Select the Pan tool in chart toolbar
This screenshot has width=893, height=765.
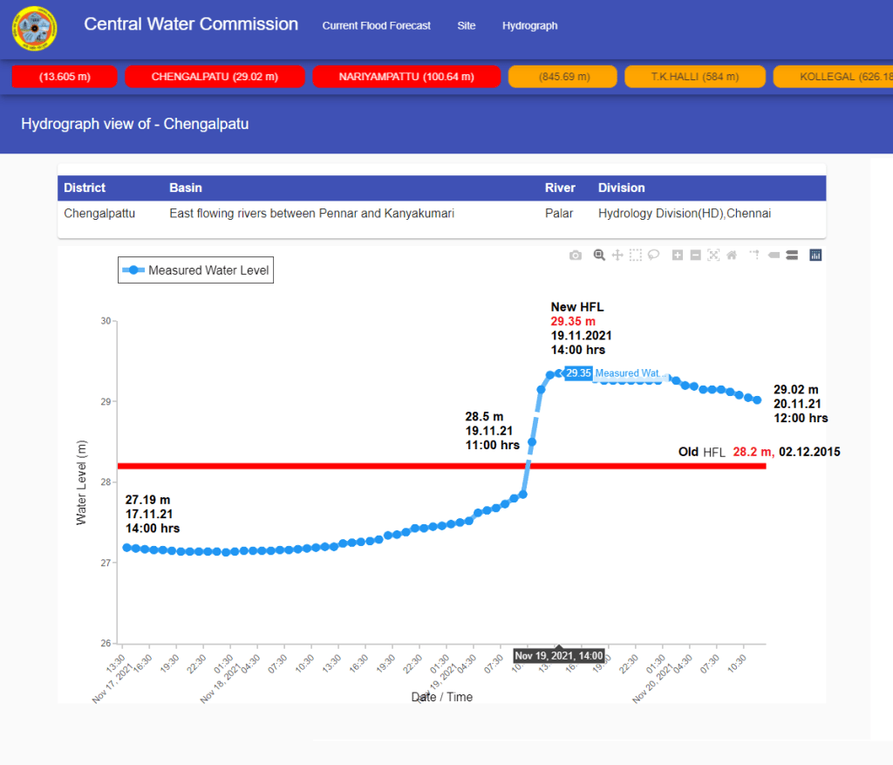(x=617, y=256)
